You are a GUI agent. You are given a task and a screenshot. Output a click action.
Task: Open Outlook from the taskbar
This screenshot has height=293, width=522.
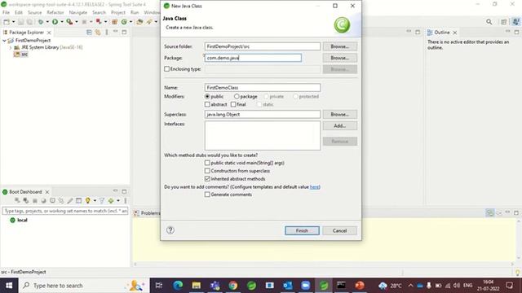pyautogui.click(x=287, y=286)
